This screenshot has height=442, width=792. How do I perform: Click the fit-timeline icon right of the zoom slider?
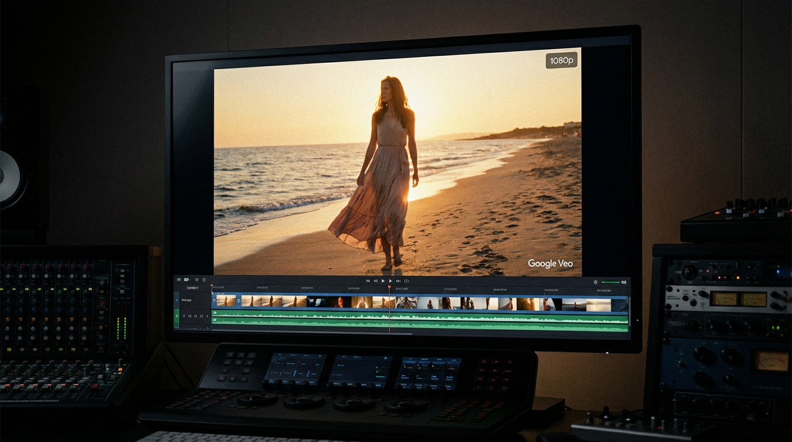coord(624,282)
